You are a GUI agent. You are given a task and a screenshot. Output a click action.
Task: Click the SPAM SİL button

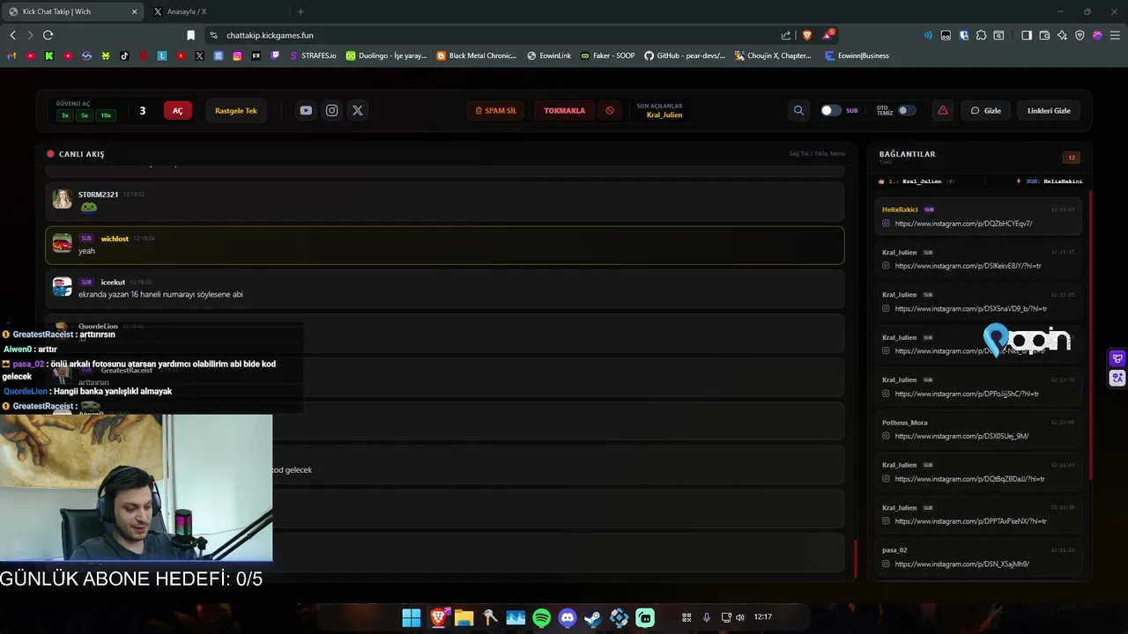coord(496,110)
